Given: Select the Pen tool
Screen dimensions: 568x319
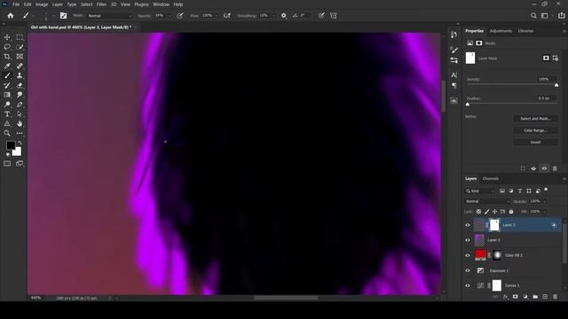Looking at the screenshot, I should click(x=20, y=105).
